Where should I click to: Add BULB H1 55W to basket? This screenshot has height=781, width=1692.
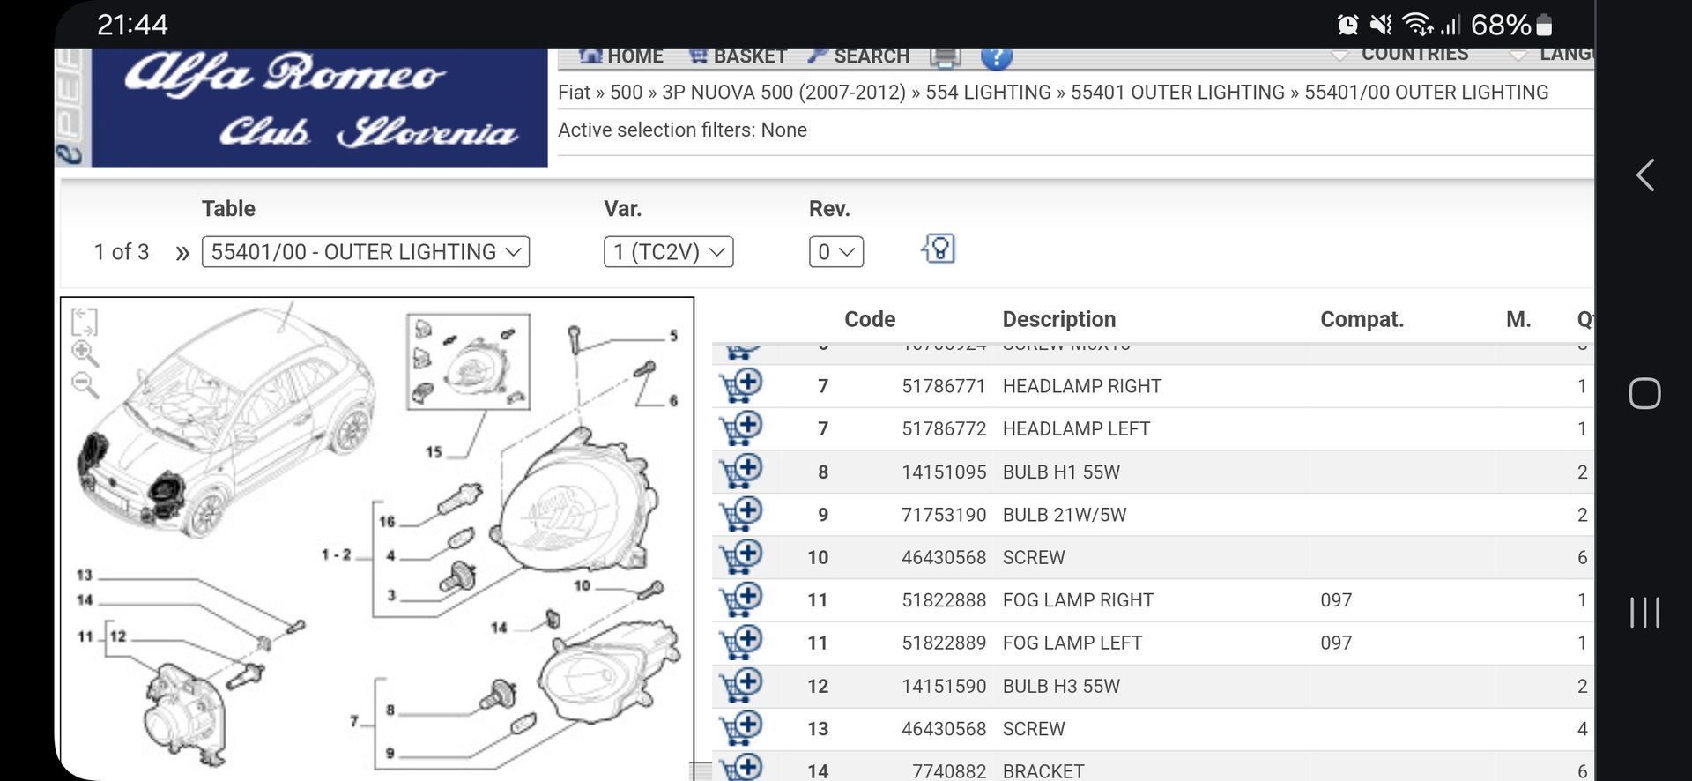(741, 472)
